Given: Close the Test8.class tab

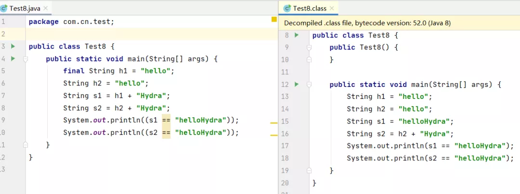Looking at the screenshot, I should click(x=331, y=8).
